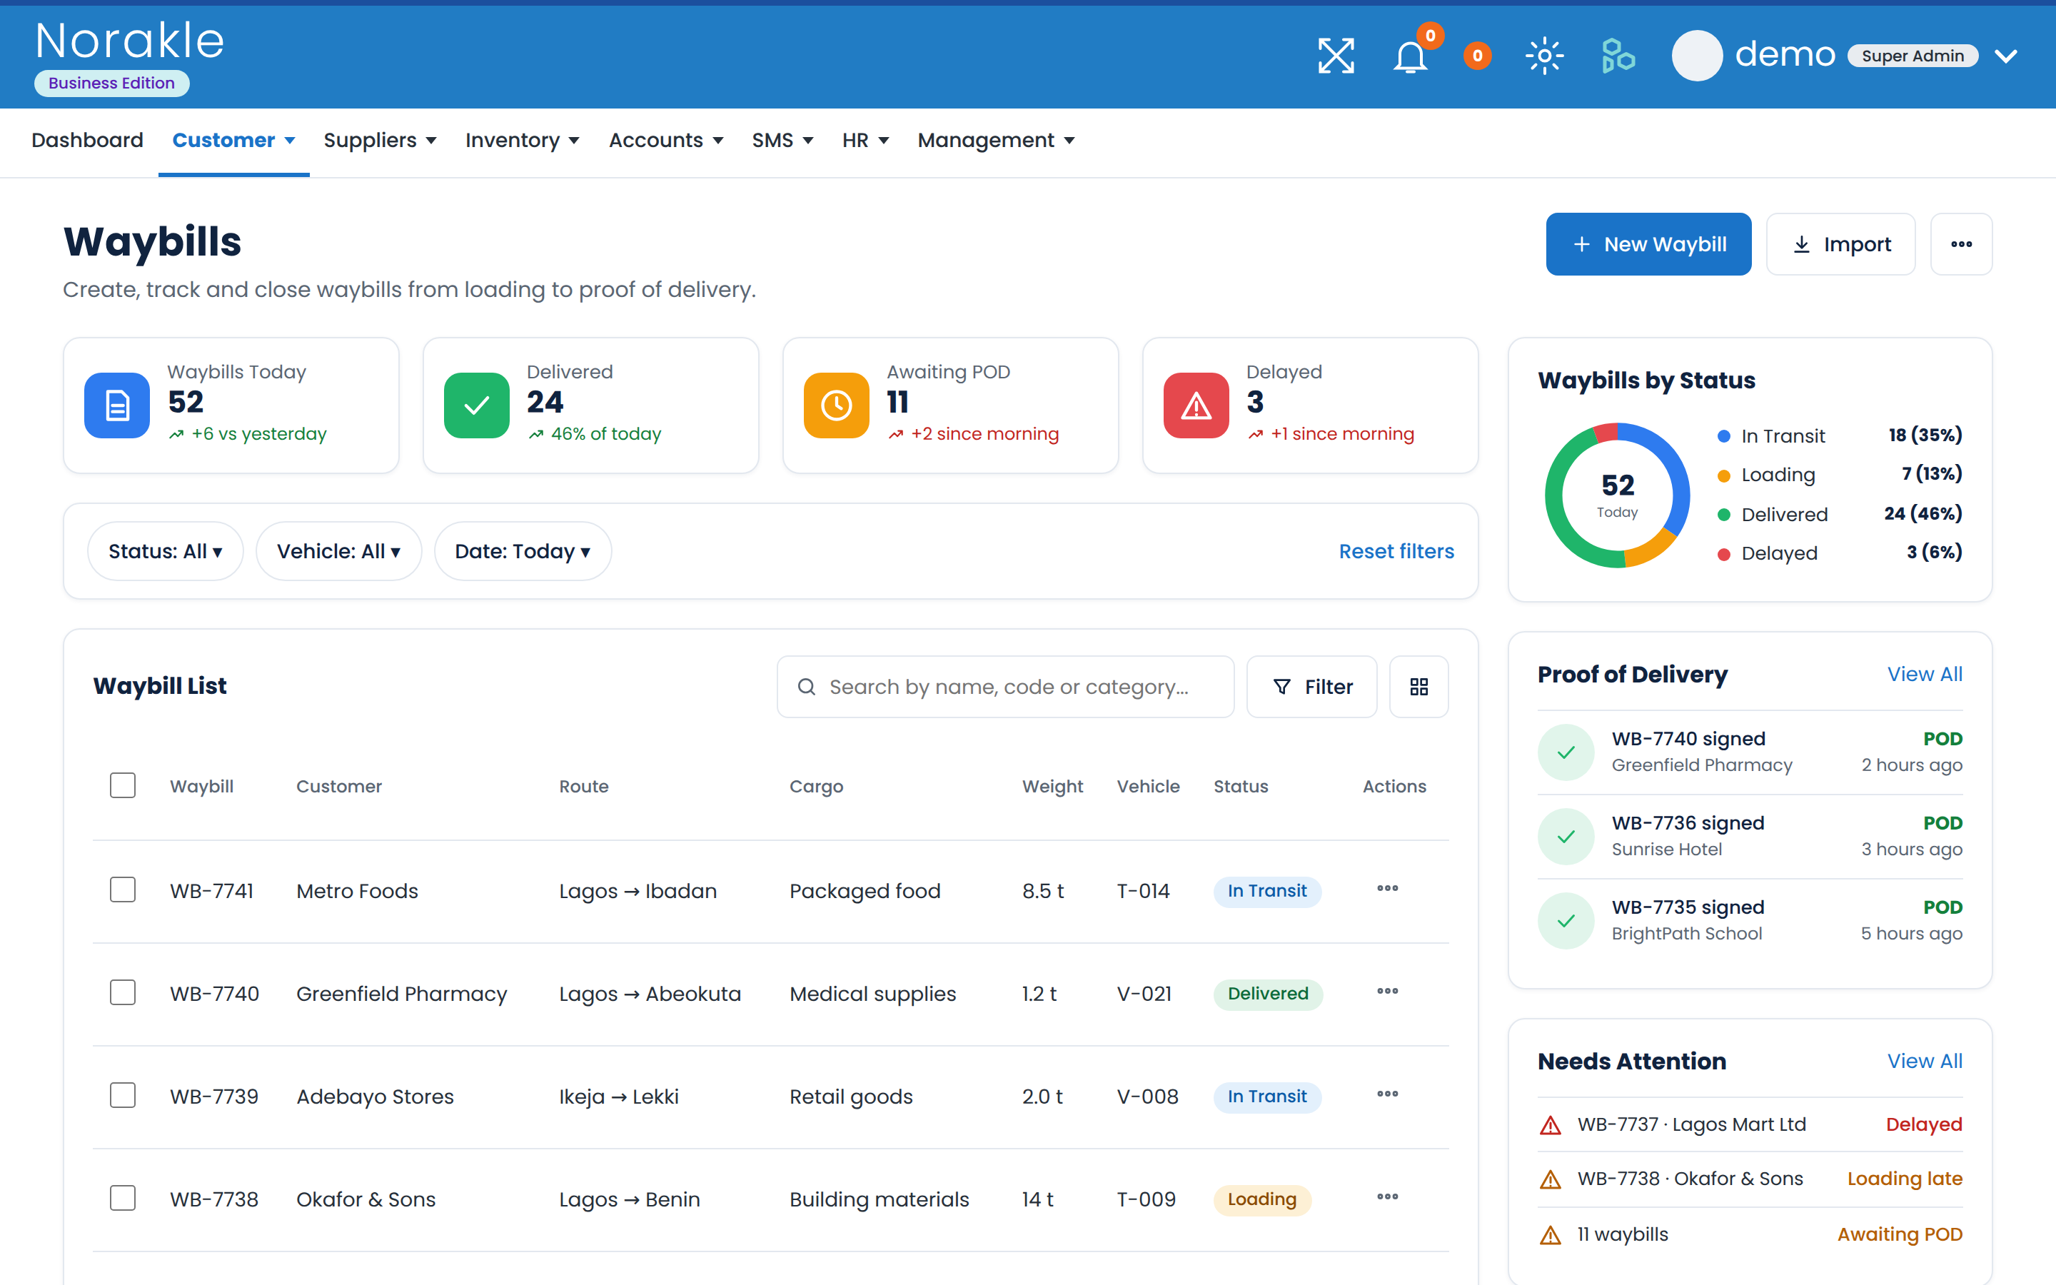Open actions menu for WB-7739 row
This screenshot has height=1285, width=2056.
click(x=1387, y=1094)
